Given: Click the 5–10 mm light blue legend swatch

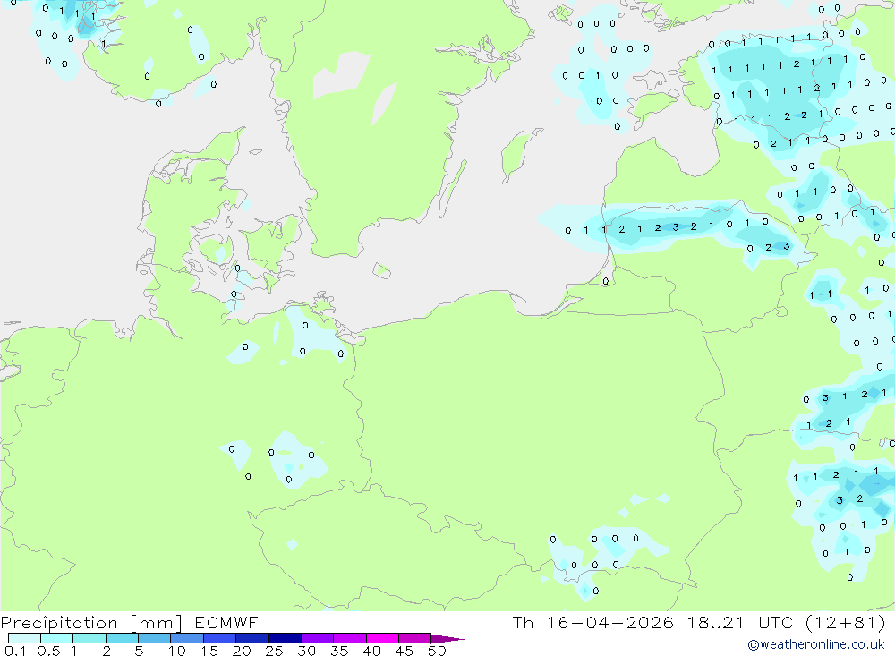Looking at the screenshot, I should click(155, 638).
